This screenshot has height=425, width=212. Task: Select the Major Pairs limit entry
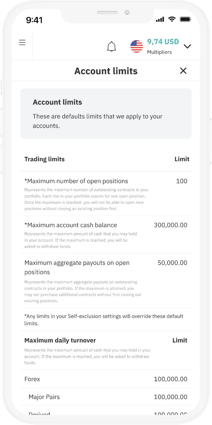point(44,397)
